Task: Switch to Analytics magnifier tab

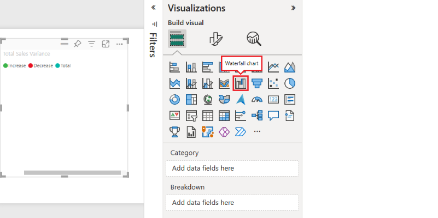Action: [254, 39]
